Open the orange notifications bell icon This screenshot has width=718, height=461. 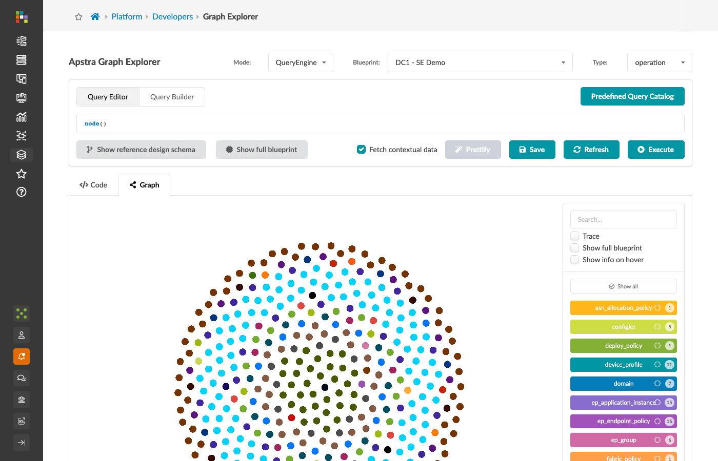22,357
